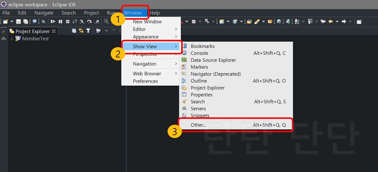
Task: Open the Terminal toolbar icon
Action: [x=35, y=21]
